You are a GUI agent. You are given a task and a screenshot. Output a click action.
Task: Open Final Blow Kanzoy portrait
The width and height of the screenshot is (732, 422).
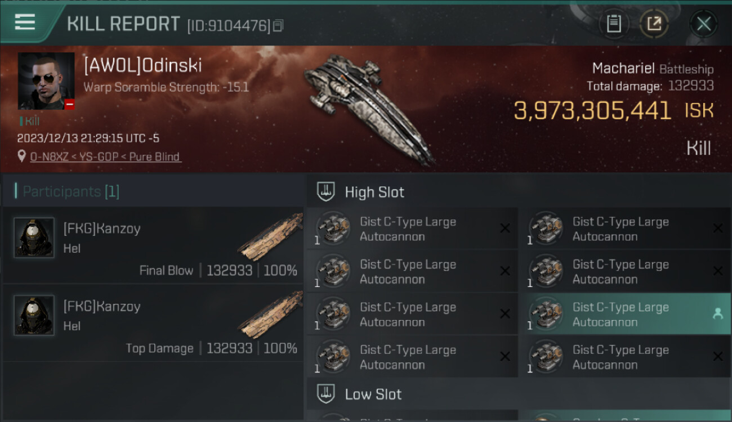[x=34, y=238]
